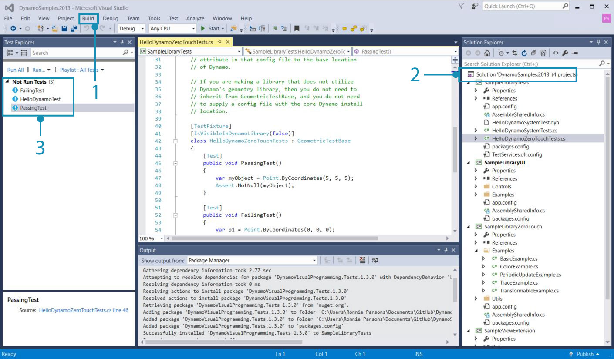Toggle a bookmark using the bookmark icon
Screen dimensions: 614x359
[297, 29]
